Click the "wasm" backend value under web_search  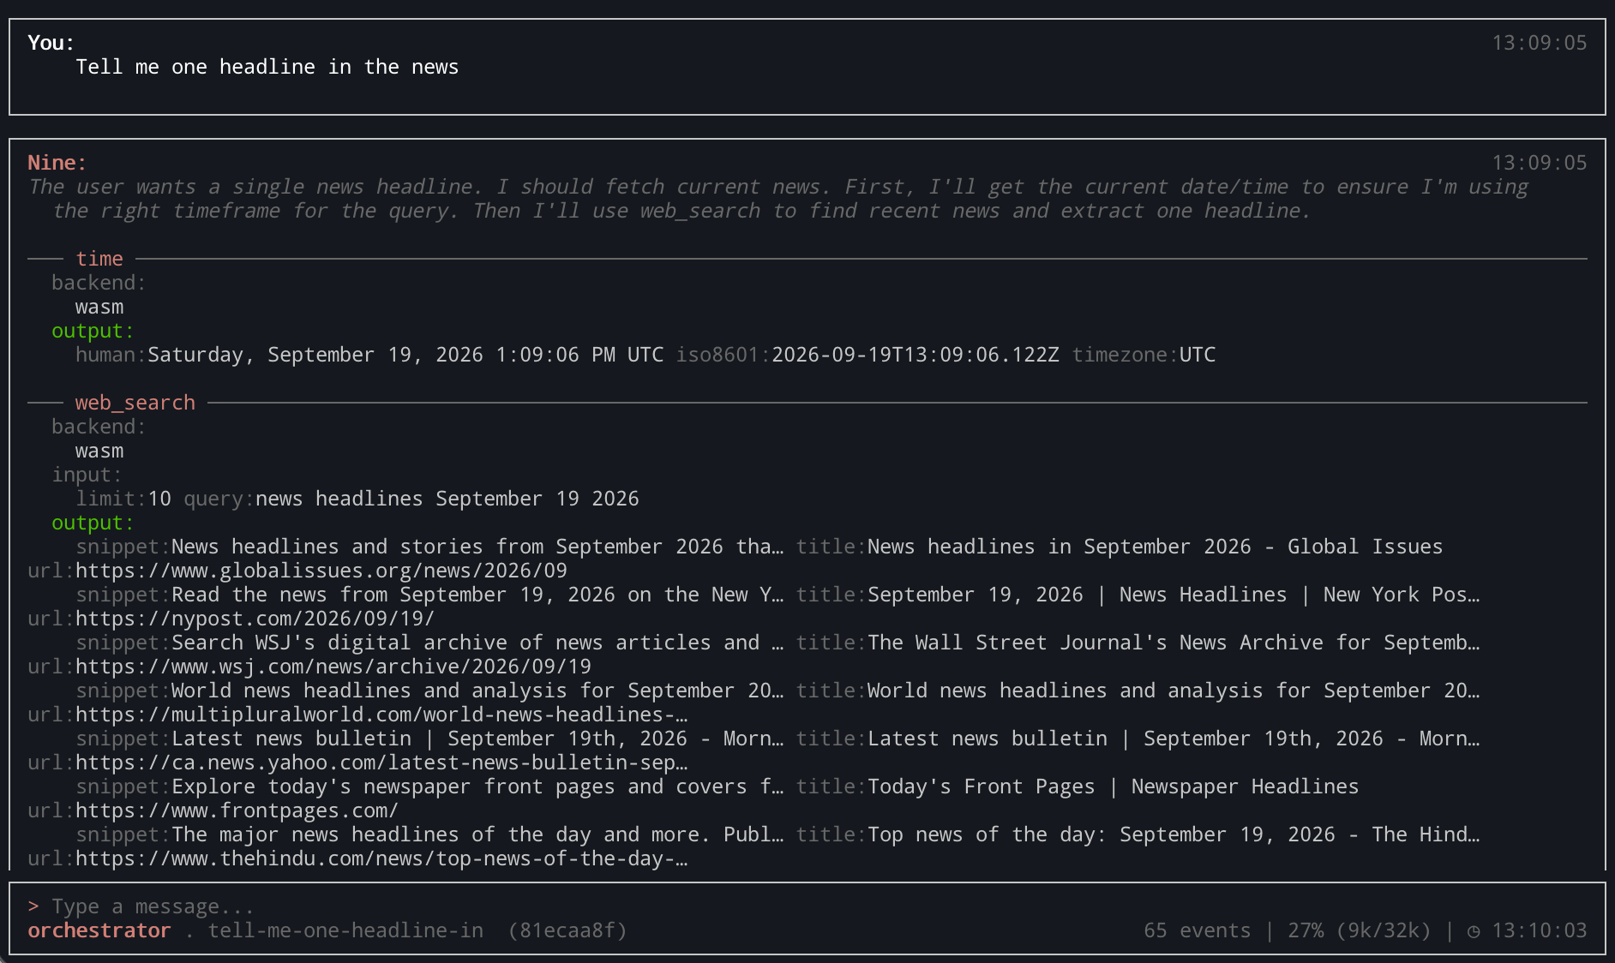point(99,451)
